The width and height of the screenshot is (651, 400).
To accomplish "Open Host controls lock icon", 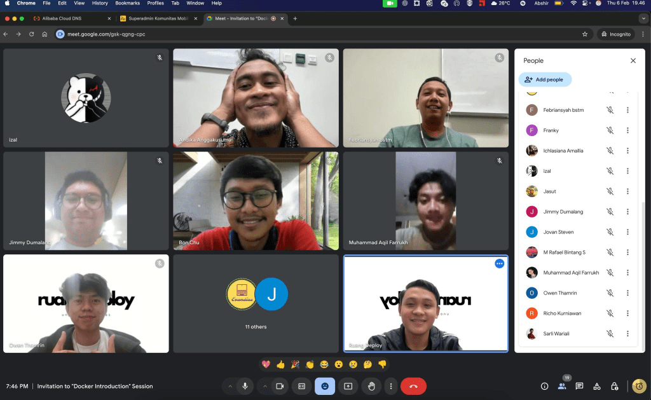I will pos(614,386).
